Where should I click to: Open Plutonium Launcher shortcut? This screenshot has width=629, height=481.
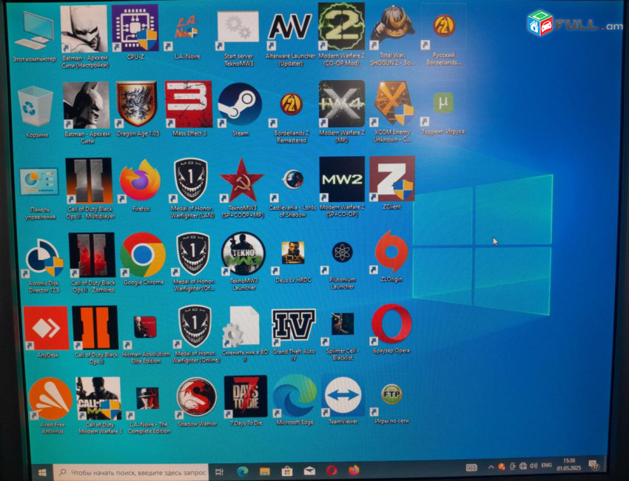(x=342, y=252)
